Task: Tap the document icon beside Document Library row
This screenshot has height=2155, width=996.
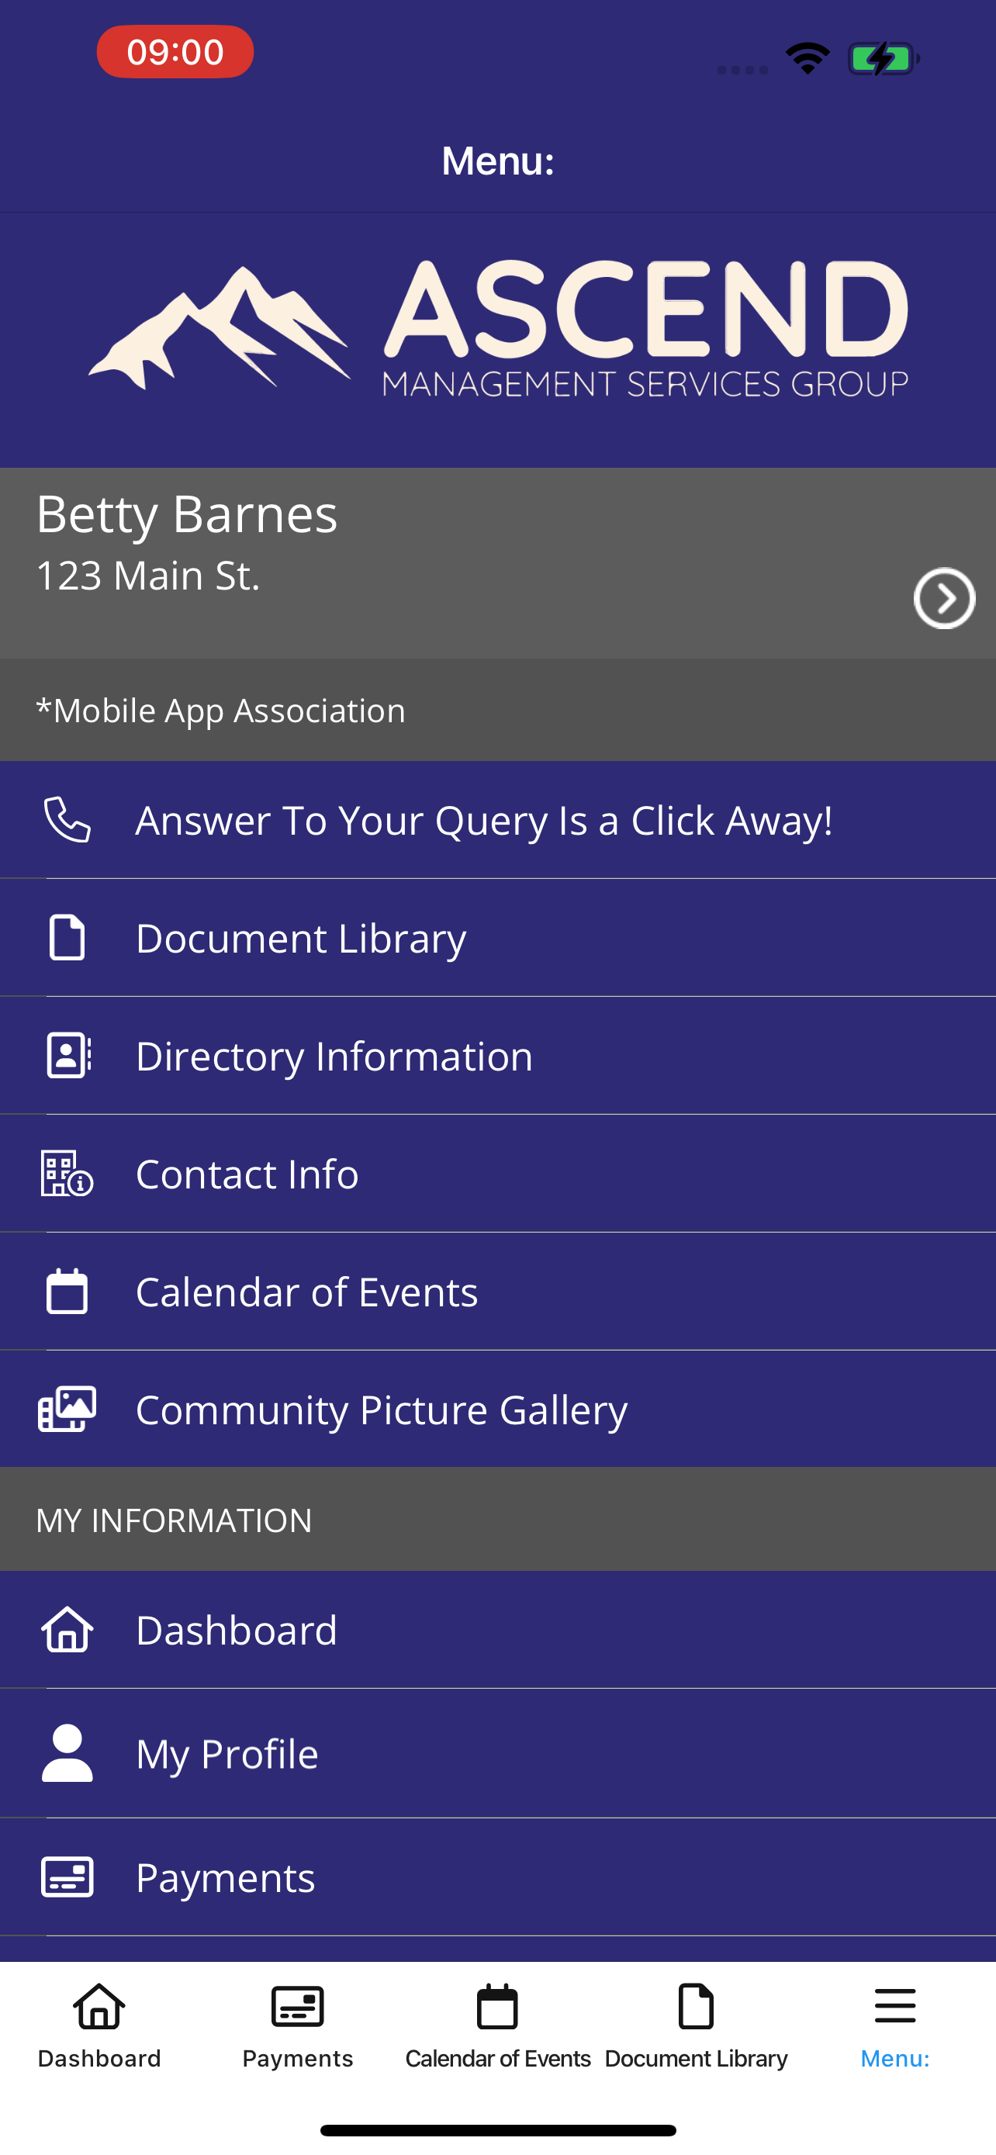Action: [x=67, y=938]
